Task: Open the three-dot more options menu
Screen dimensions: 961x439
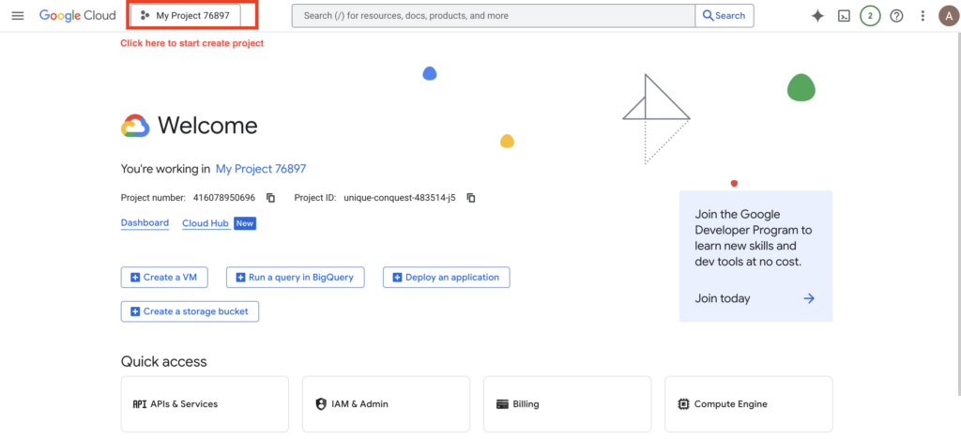Action: [923, 16]
